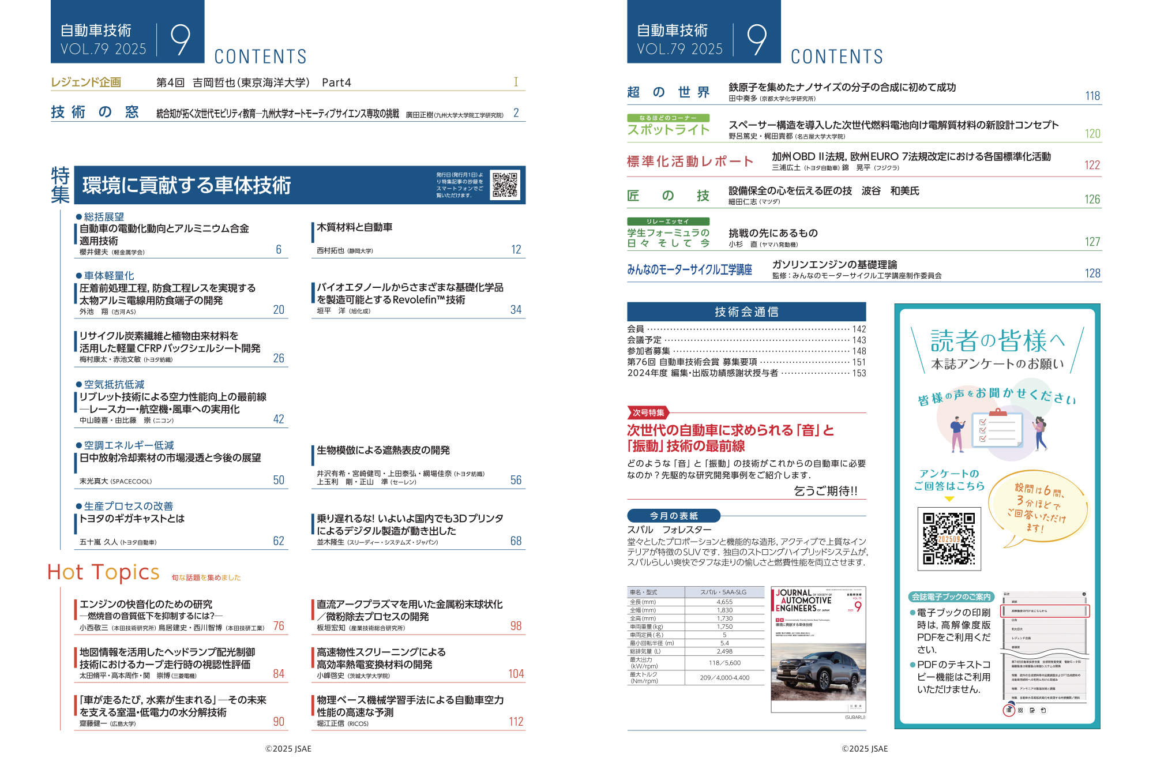Open article 木質材料と自動車
Image resolution: width=1153 pixels, height=769 pixels.
(354, 227)
